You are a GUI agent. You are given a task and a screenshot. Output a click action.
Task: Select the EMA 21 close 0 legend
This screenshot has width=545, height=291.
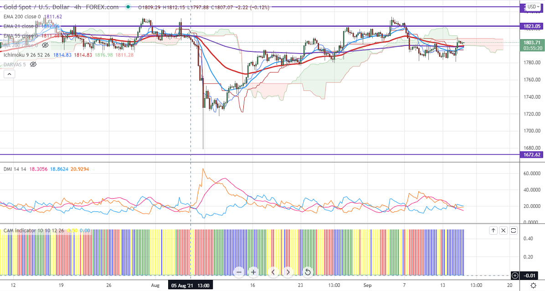(21, 26)
